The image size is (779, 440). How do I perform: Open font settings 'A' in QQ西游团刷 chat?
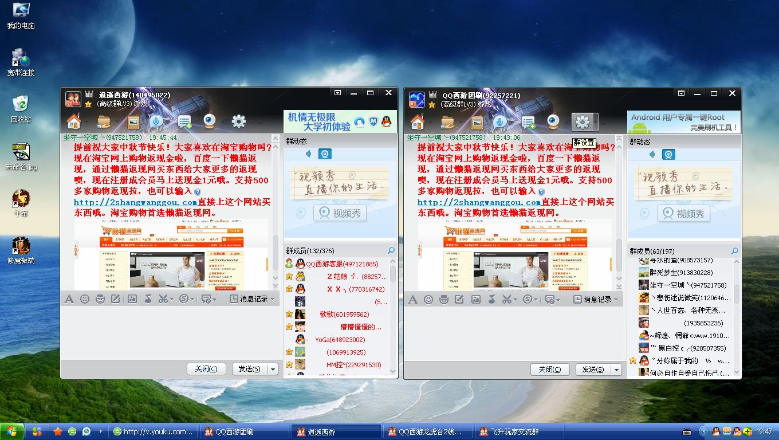click(412, 299)
